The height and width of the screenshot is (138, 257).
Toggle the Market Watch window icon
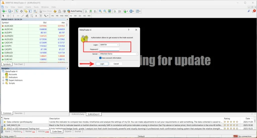(17, 11)
